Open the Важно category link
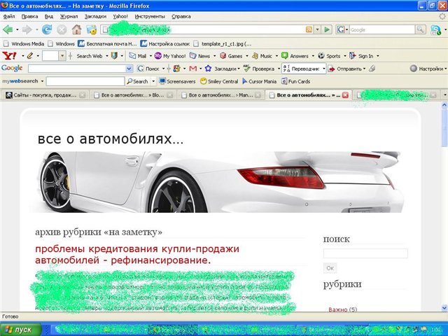This screenshot has width=448, height=336. [338, 309]
